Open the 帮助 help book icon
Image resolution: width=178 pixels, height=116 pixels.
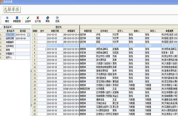(48, 19)
